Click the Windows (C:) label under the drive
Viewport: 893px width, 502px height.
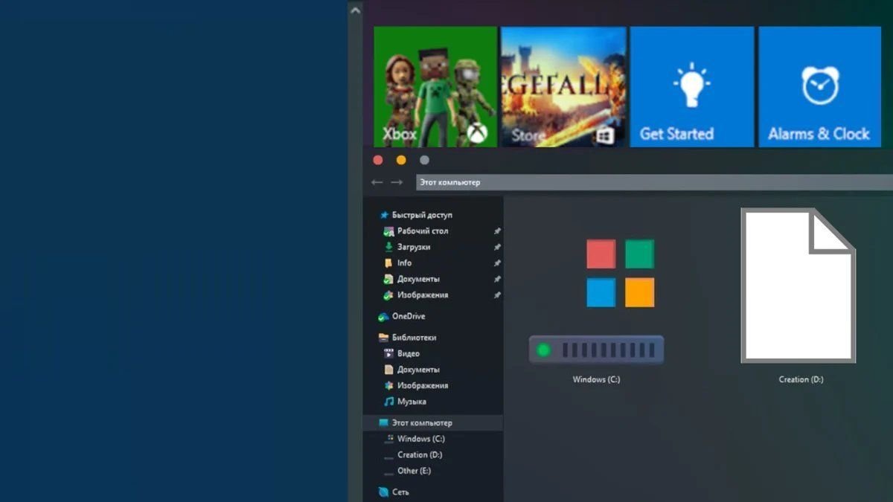[x=596, y=379]
